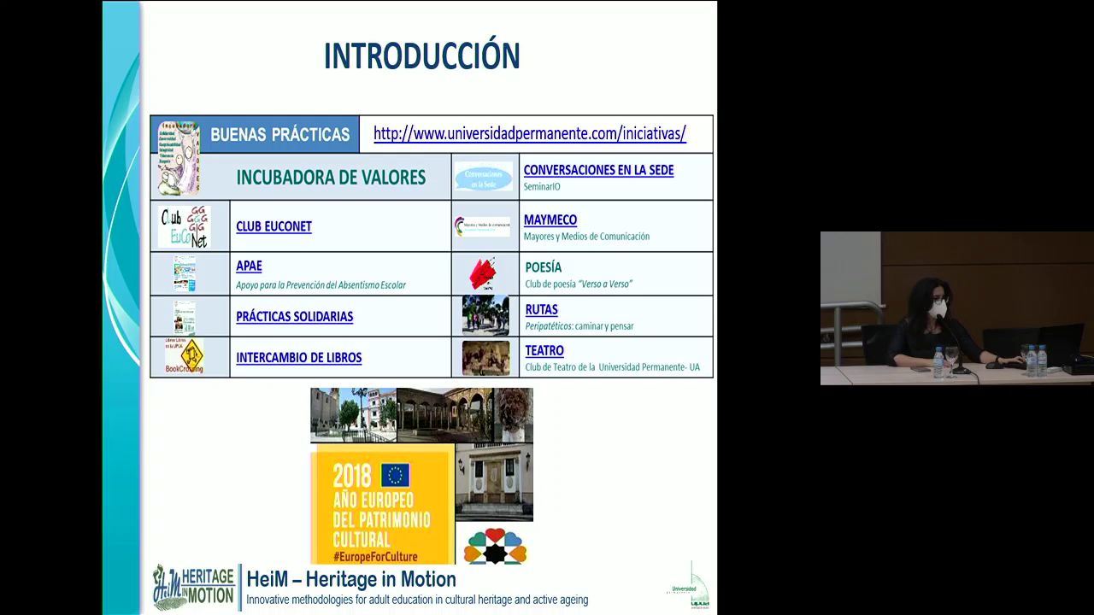Screen dimensions: 1094x615
Task: Follow the PRÁCTICAS SOLIDARIAS link
Action: point(294,316)
